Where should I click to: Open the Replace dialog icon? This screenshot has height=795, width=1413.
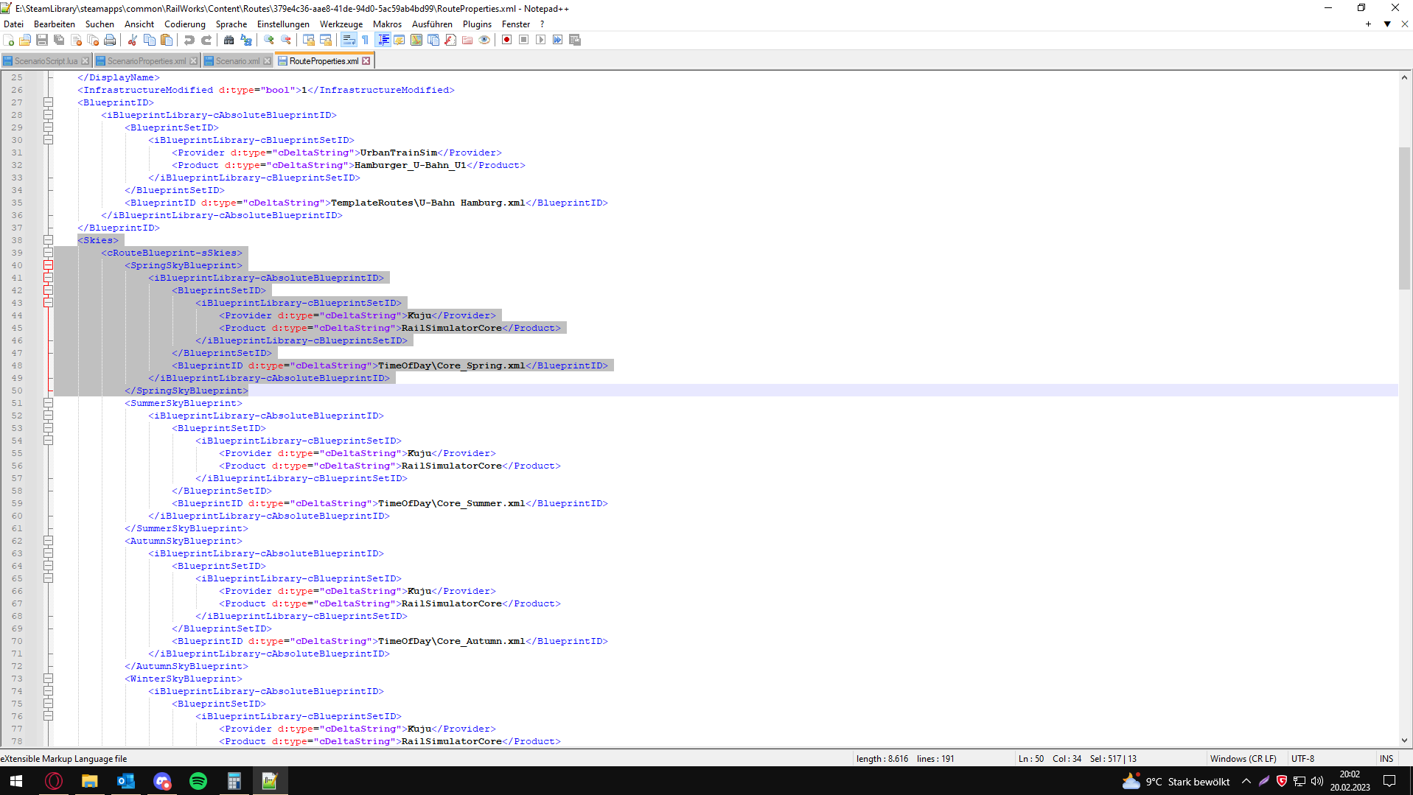tap(246, 40)
